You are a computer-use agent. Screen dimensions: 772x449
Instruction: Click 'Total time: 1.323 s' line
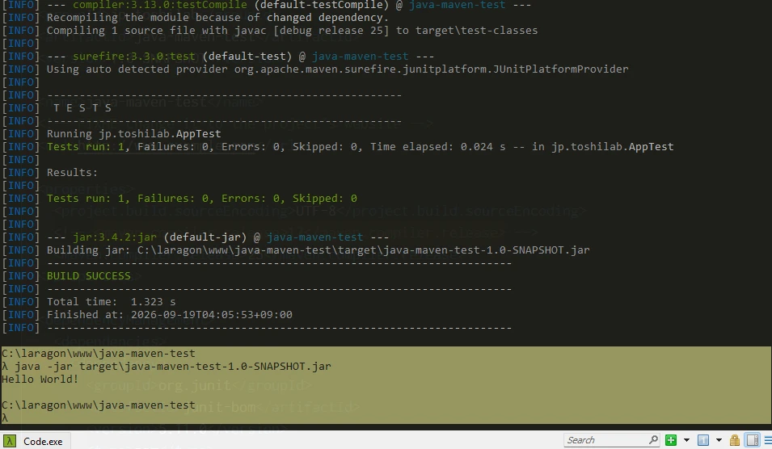point(111,301)
